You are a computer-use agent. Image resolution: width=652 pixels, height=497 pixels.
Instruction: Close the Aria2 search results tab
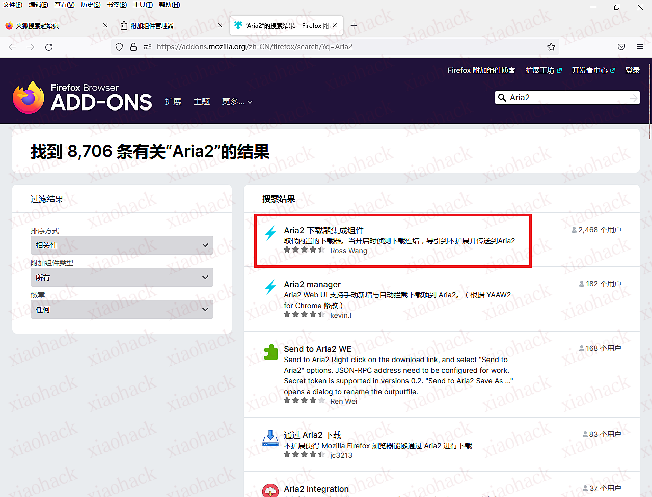pyautogui.click(x=335, y=25)
